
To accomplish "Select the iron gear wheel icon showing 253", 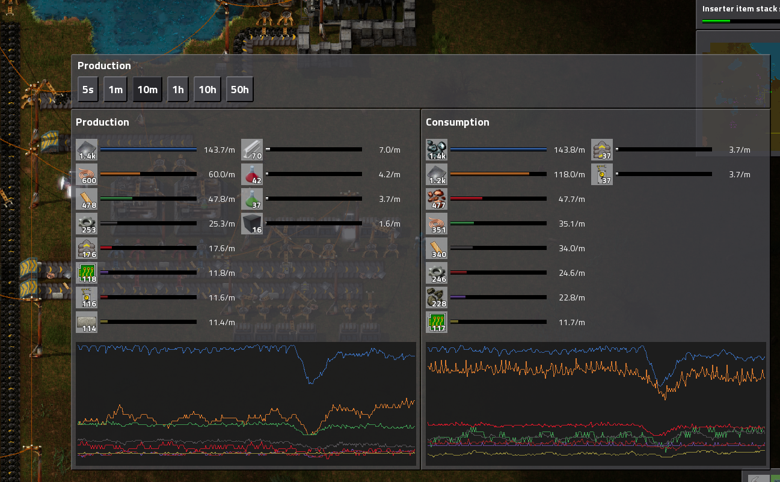I will coord(87,224).
